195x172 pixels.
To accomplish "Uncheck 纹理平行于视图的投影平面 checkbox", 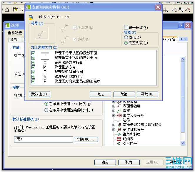I will pos(33,53).
